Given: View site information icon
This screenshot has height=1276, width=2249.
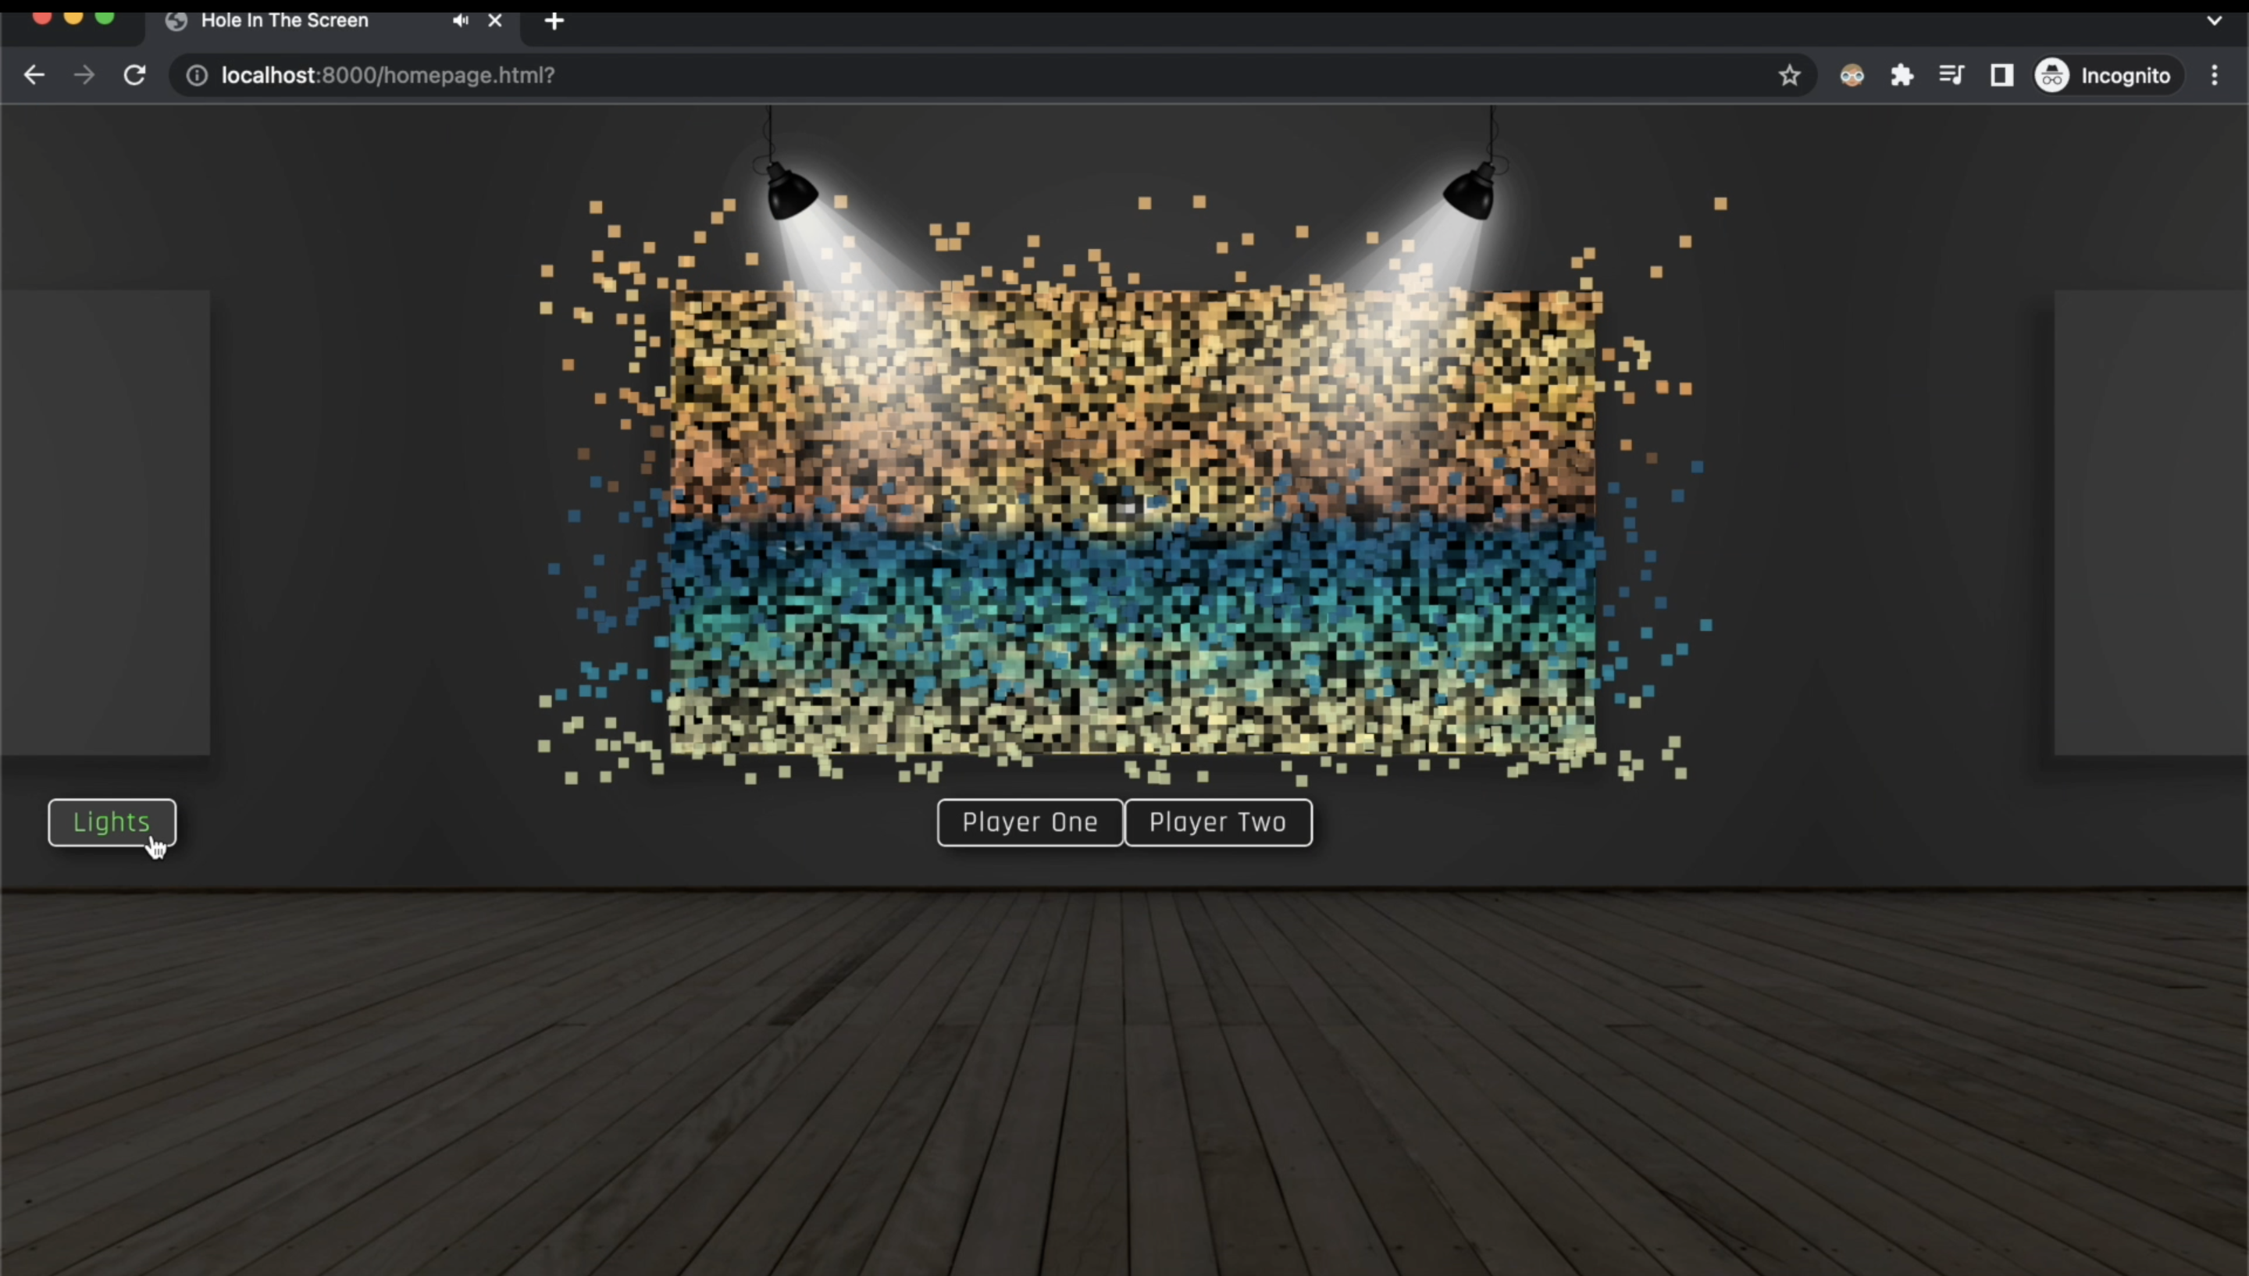Looking at the screenshot, I should click(197, 76).
